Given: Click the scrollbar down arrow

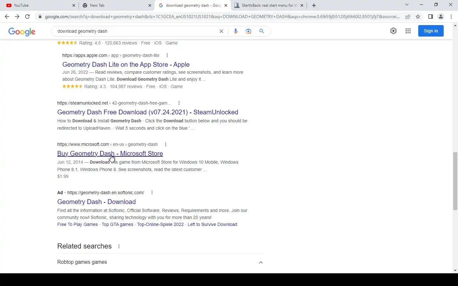Looking at the screenshot, I should pos(455,270).
